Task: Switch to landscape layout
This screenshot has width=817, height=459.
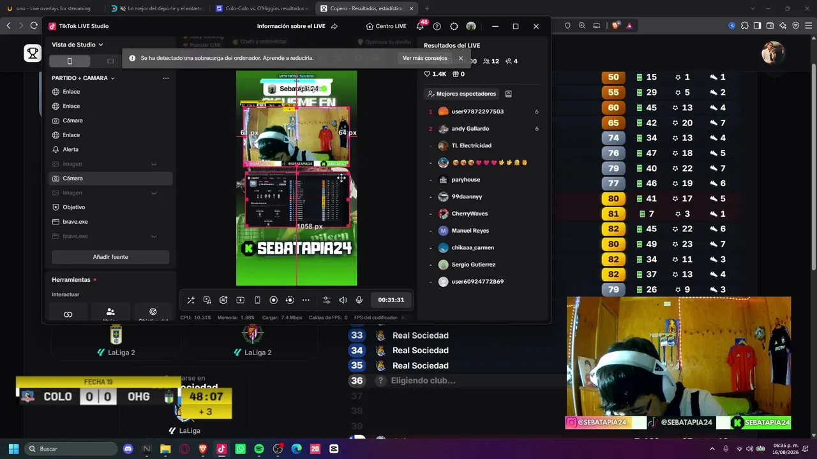Action: [110, 61]
